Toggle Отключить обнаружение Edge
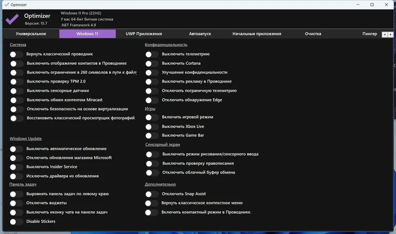The width and height of the screenshot is (396, 234). (x=152, y=100)
